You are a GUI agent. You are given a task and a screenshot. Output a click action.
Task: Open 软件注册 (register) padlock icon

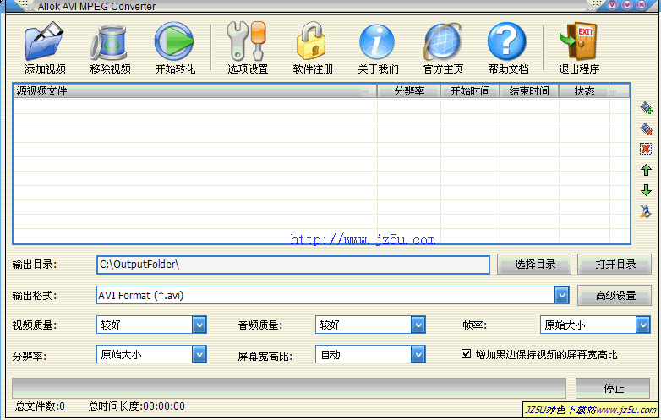coord(311,41)
